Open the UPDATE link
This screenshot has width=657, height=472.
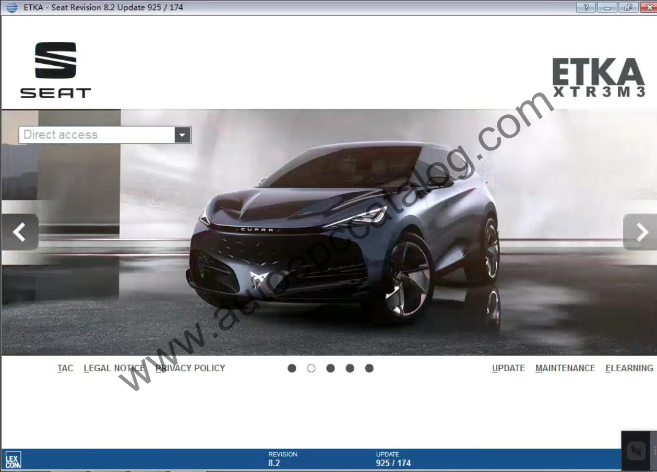(x=508, y=368)
